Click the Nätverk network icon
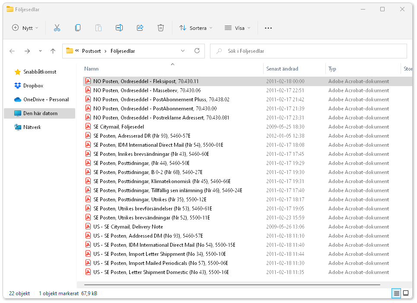417x303 pixels. (18, 127)
